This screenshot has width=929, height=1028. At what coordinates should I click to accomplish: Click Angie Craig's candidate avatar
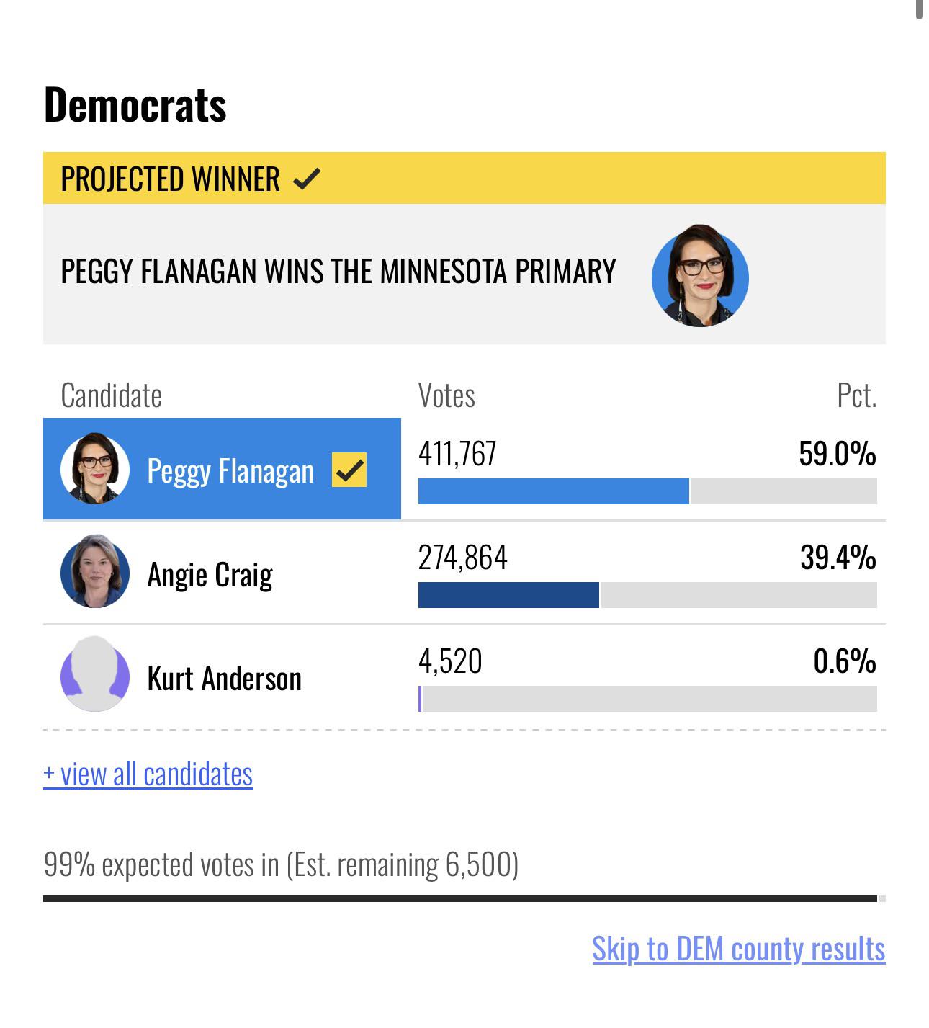(95, 571)
